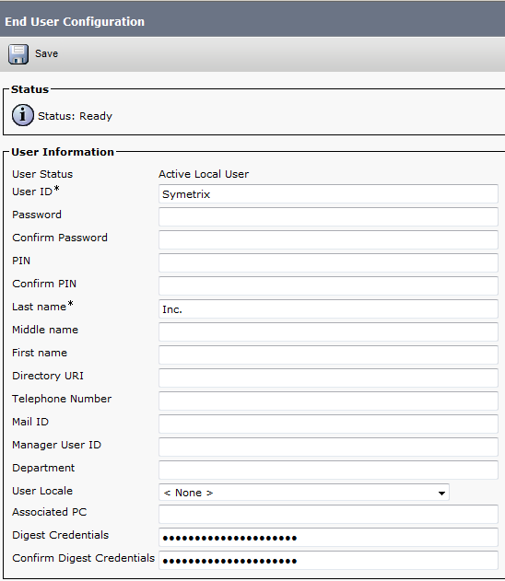Focus the First name text box
The width and height of the screenshot is (505, 581).
point(328,354)
